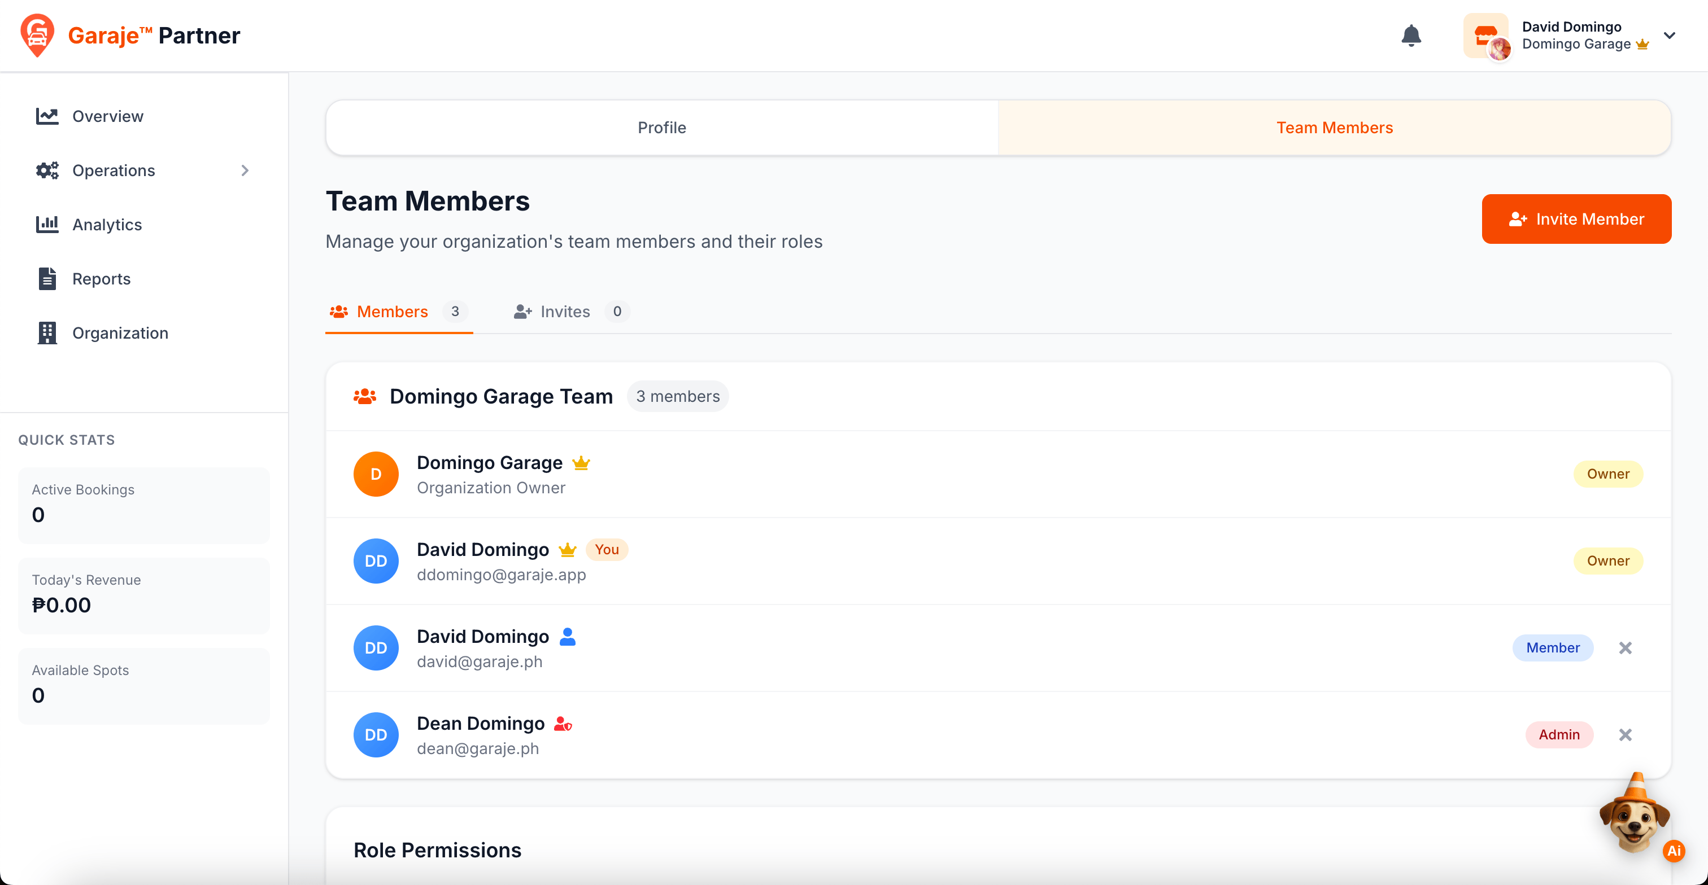Viewport: 1708px width, 885px height.
Task: Remove david@garaje.ph with the X icon
Action: [1625, 647]
